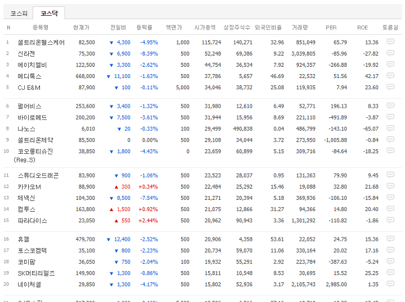Open the 셀트리온제약 stock link

pos(35,140)
